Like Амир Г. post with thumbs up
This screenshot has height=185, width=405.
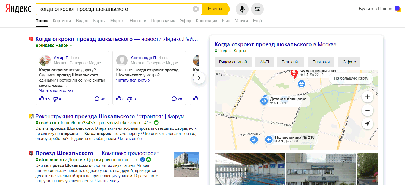(x=42, y=99)
